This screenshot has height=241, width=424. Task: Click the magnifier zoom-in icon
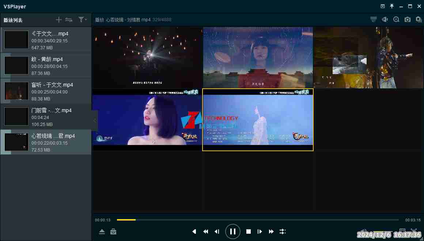tap(396, 20)
